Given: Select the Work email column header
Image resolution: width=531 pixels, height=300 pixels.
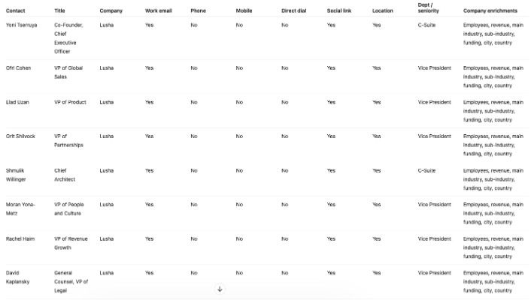Looking at the screenshot, I should pos(156,10).
